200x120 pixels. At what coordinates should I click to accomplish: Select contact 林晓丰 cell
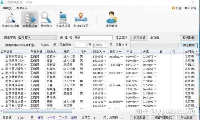(x=51, y=69)
